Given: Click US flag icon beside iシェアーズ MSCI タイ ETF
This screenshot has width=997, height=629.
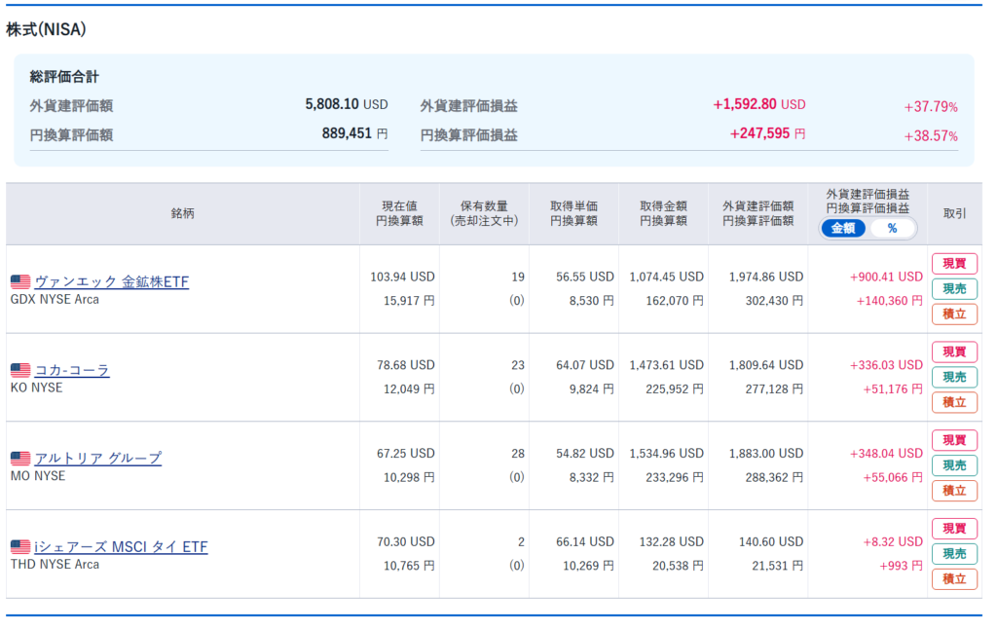Looking at the screenshot, I should [x=20, y=547].
